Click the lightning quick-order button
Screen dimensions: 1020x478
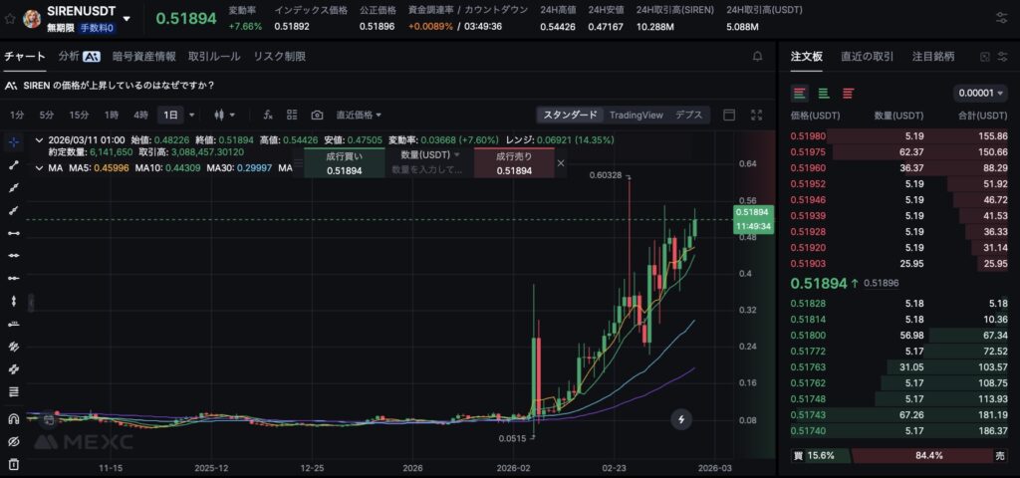(x=681, y=419)
